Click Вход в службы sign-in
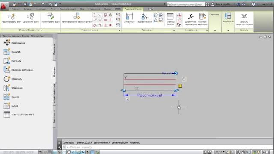Screen dimensions: 274x154 (221, 4)
